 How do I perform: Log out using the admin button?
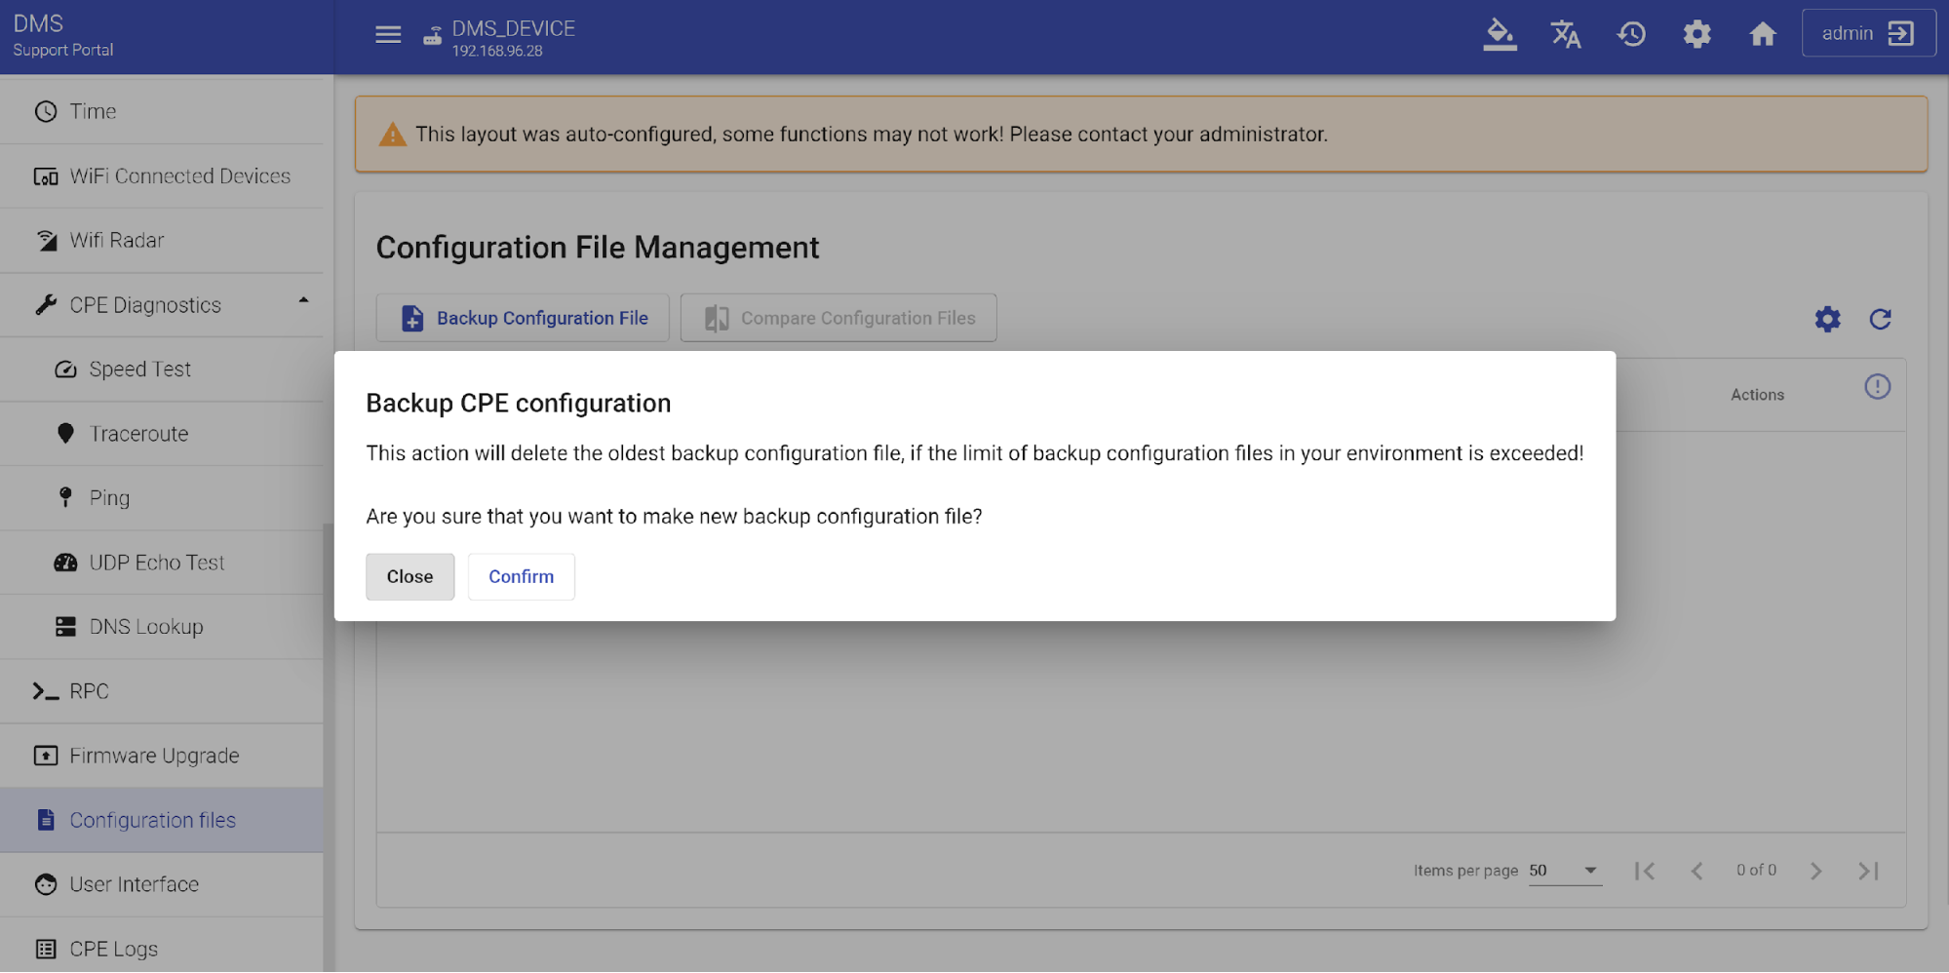1867,34
